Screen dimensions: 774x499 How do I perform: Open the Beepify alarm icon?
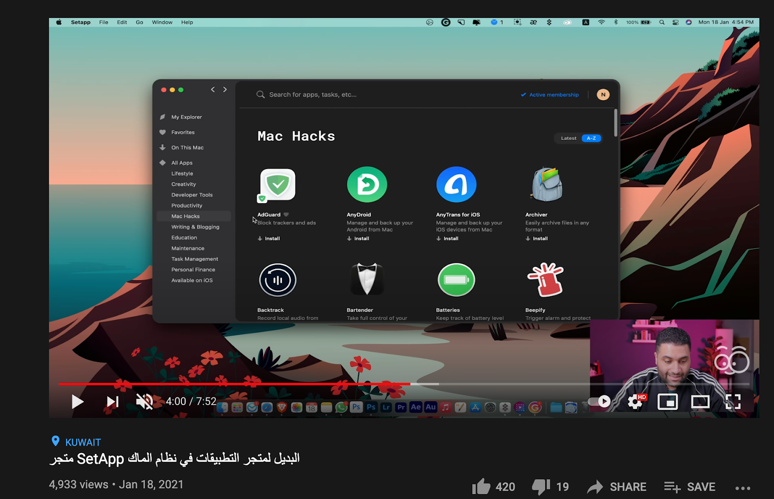tap(545, 280)
